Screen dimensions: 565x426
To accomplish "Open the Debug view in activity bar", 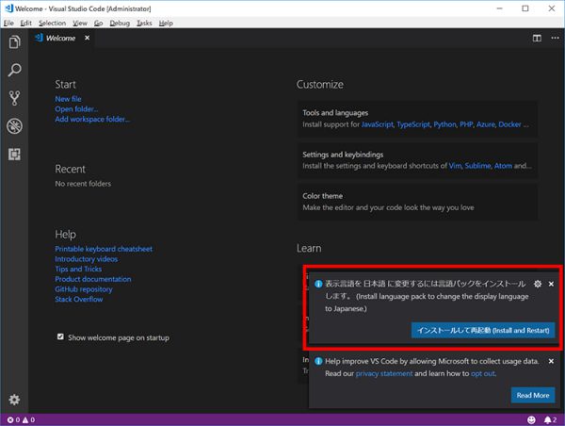I will point(14,126).
